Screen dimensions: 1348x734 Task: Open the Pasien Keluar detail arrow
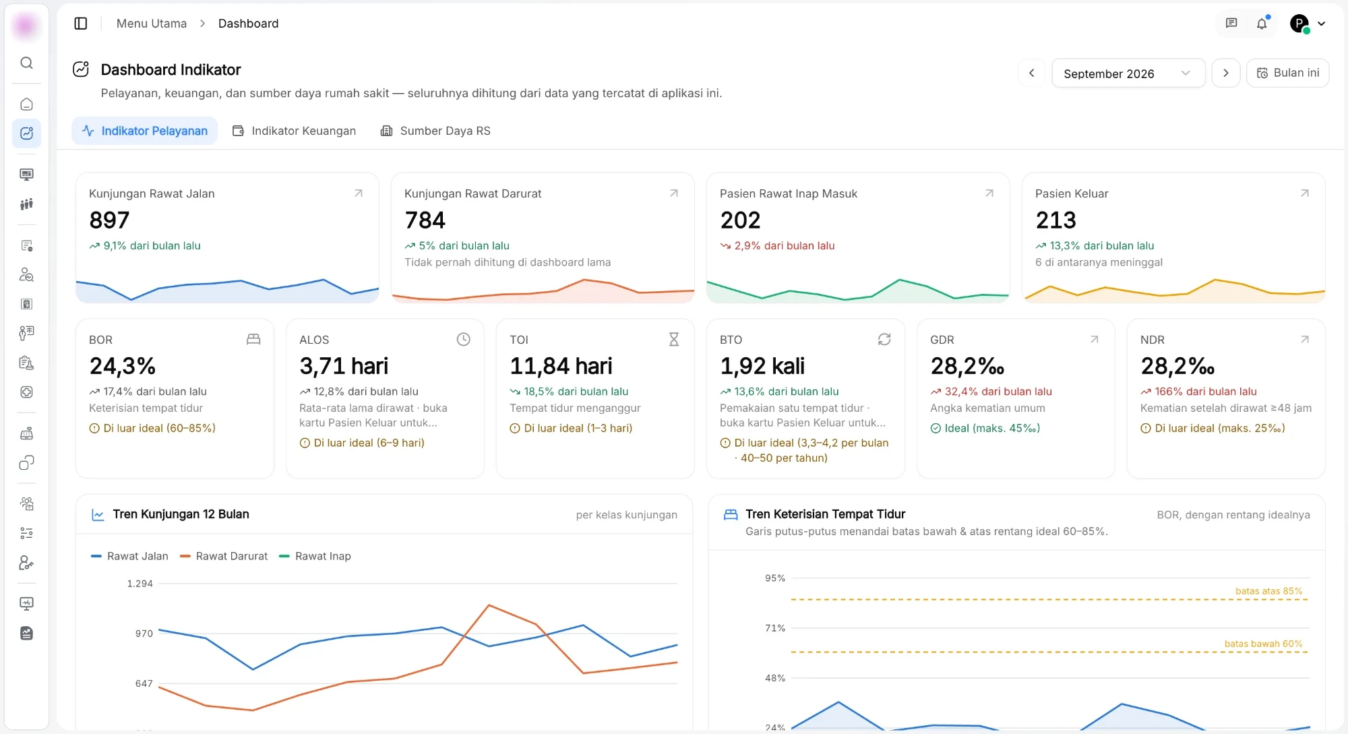point(1305,193)
